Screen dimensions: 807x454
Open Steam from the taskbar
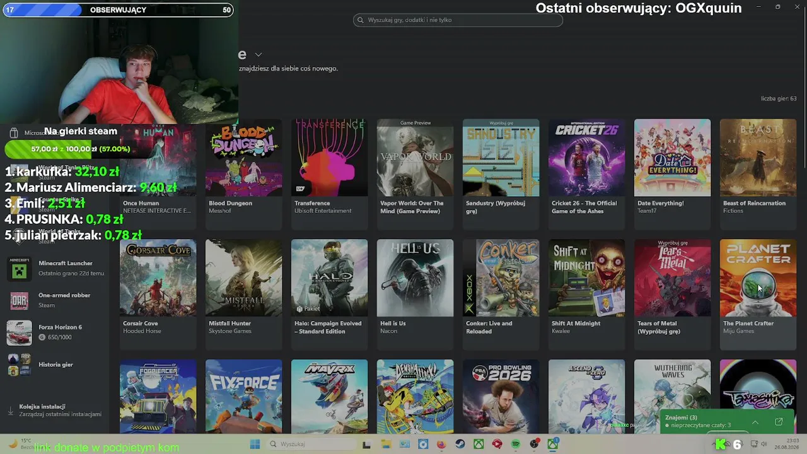point(460,445)
